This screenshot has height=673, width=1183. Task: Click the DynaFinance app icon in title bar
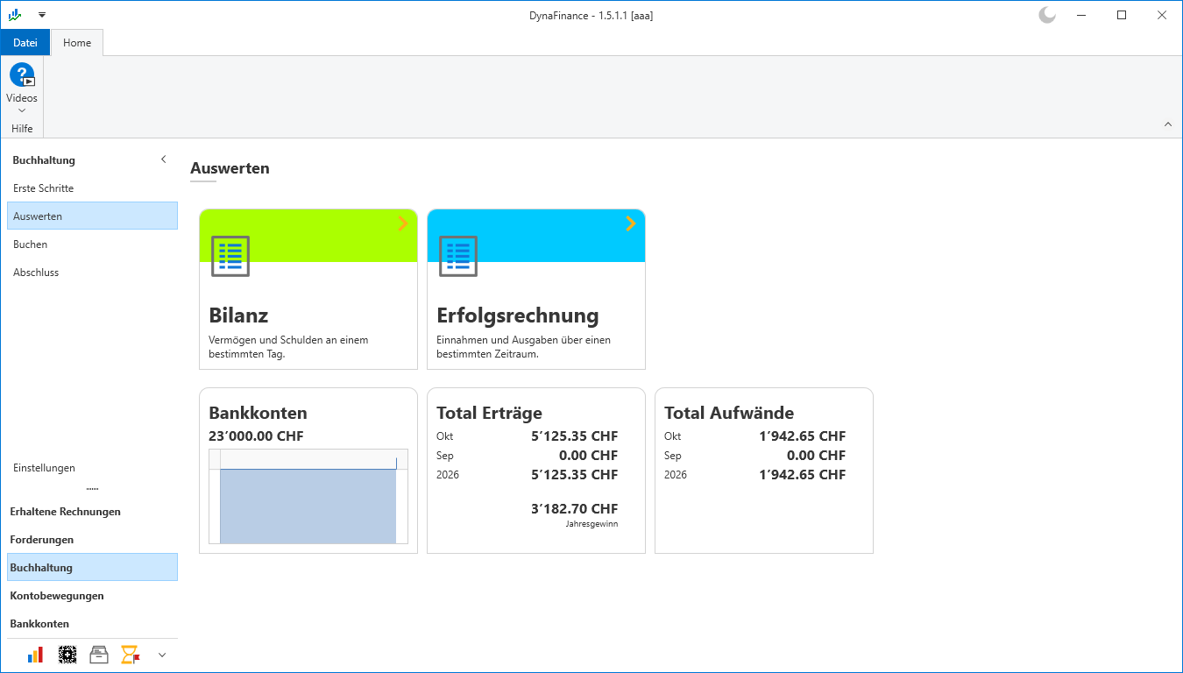pyautogui.click(x=15, y=15)
